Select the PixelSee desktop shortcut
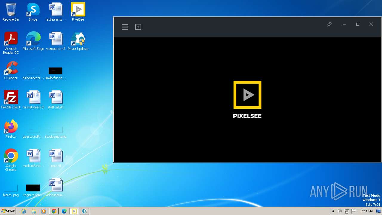Screen dimensions: 382x215 [78, 12]
